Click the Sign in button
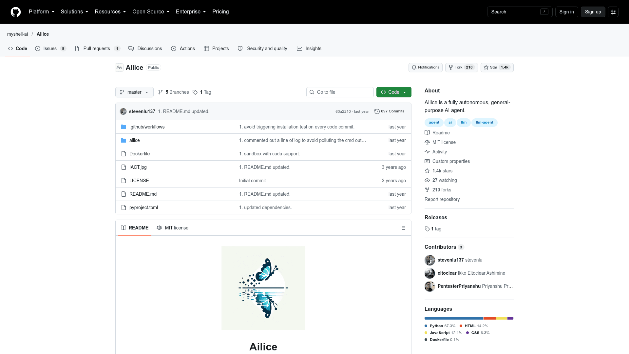Screen dimensions: 629x354 click(566, 12)
